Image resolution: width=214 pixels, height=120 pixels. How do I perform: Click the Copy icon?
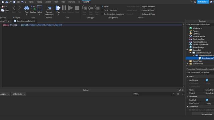click(x=3, y=10)
